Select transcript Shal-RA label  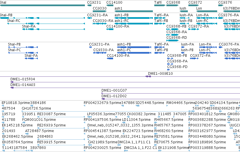point(29,26)
